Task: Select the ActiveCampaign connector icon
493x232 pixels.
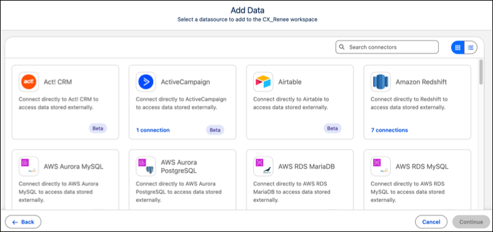Action: [x=146, y=82]
